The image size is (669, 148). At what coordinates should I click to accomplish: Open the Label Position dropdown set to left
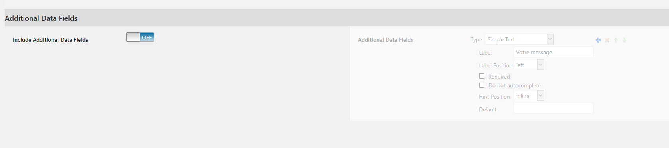click(x=529, y=65)
